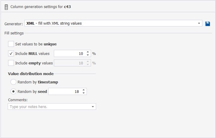216x138 pixels.
Task: Click the Generator: label
Action: click(14, 24)
